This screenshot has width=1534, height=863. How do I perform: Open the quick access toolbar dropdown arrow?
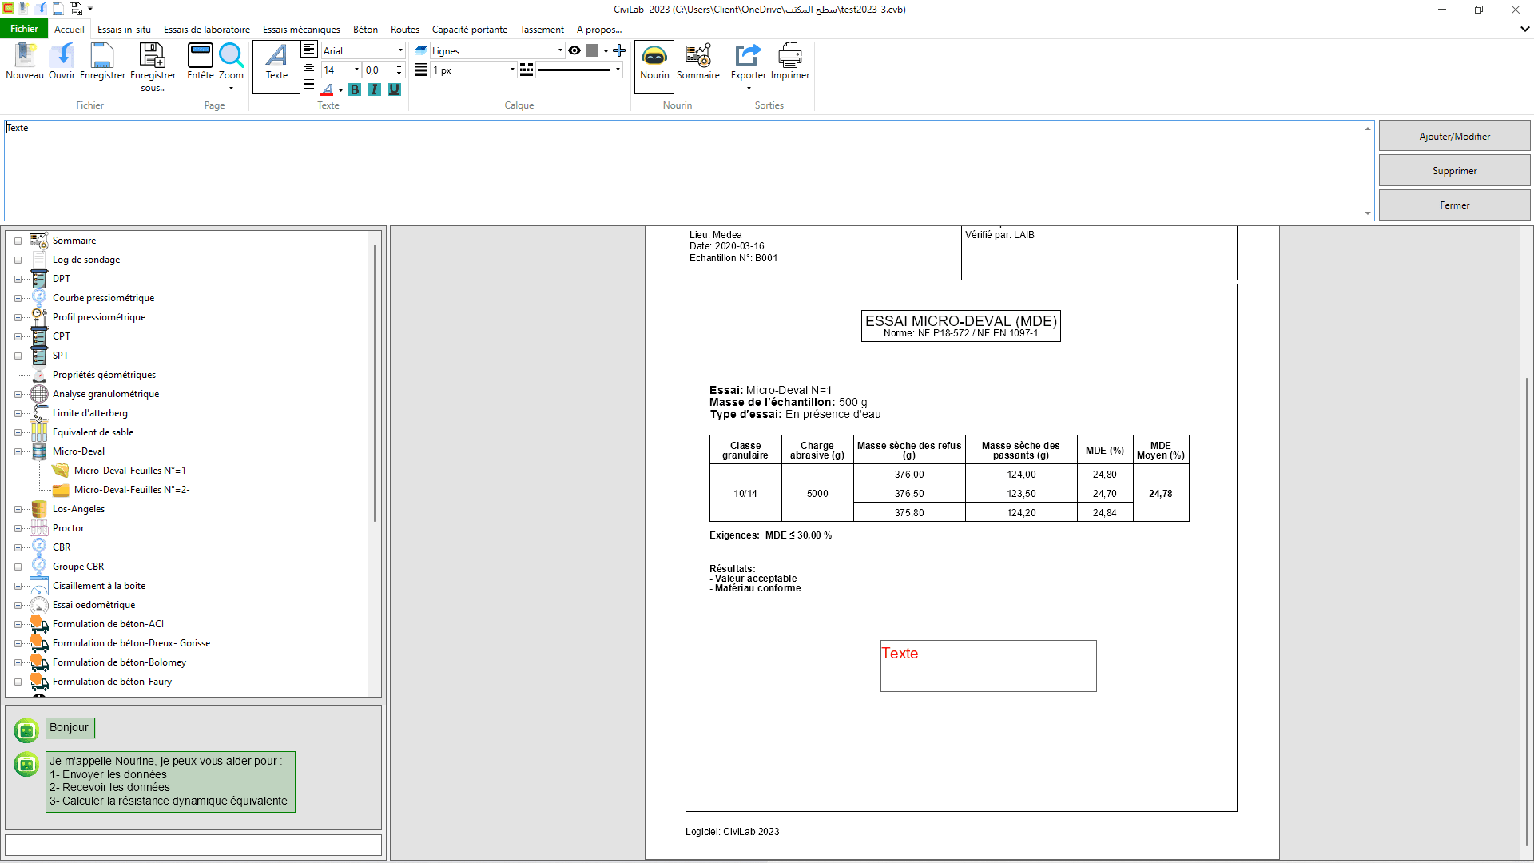tap(90, 9)
